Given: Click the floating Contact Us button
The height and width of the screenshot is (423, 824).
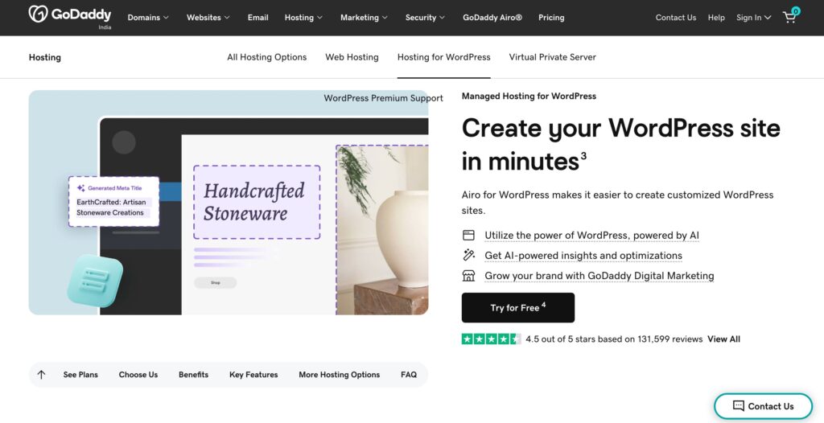Looking at the screenshot, I should point(763,405).
